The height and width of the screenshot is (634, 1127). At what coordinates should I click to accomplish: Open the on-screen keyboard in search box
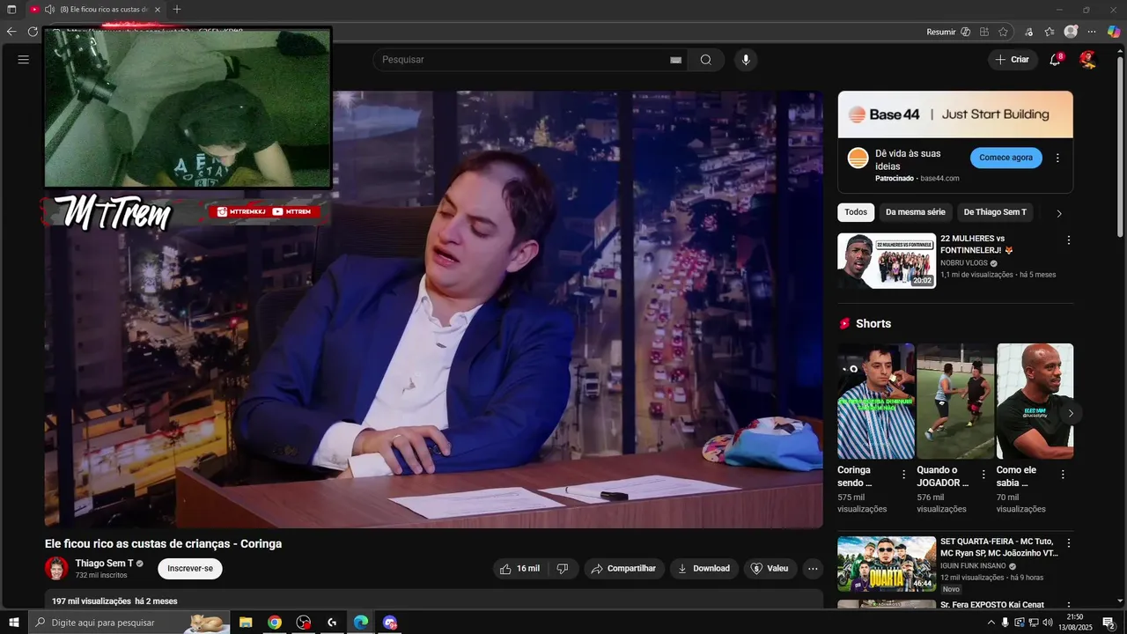point(675,60)
